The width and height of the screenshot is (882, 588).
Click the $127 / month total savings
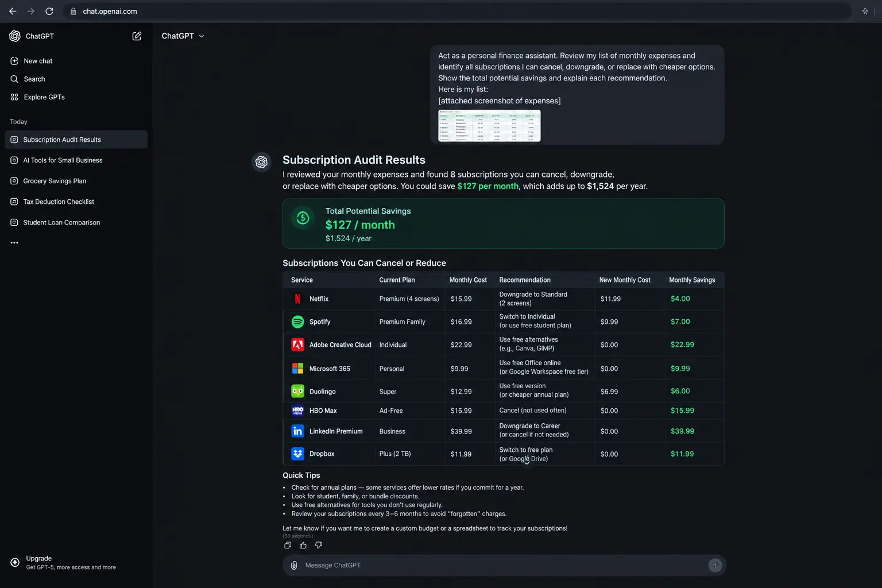pos(360,225)
